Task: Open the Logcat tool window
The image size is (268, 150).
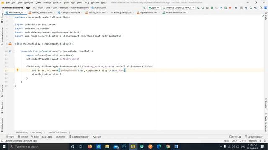Action: 47,137
